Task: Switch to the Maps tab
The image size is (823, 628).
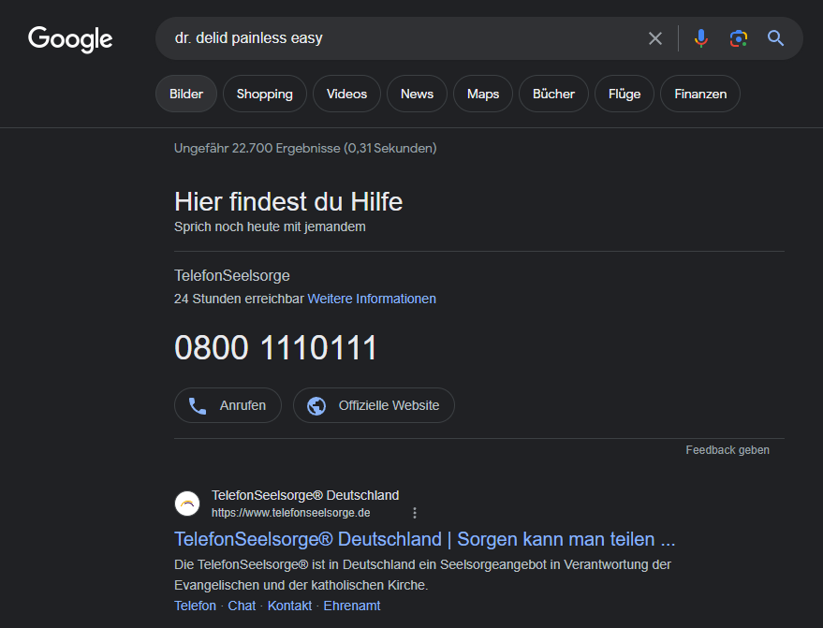Action: point(483,94)
